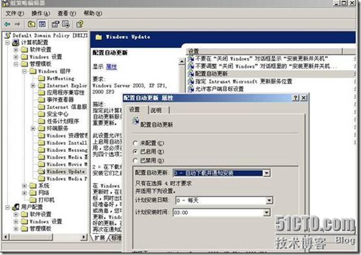Select the Windows Update folder icon in tree
This screenshot has width=361, height=255.
tap(42, 171)
